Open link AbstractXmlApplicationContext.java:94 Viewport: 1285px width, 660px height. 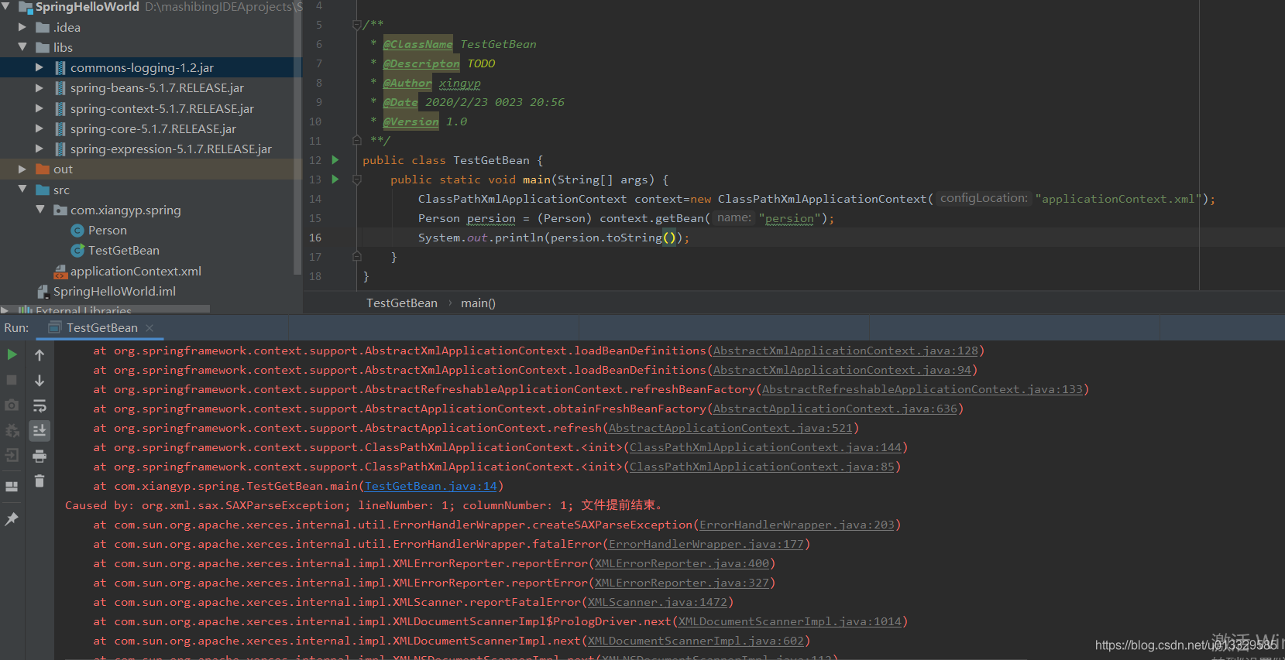pyautogui.click(x=842, y=370)
